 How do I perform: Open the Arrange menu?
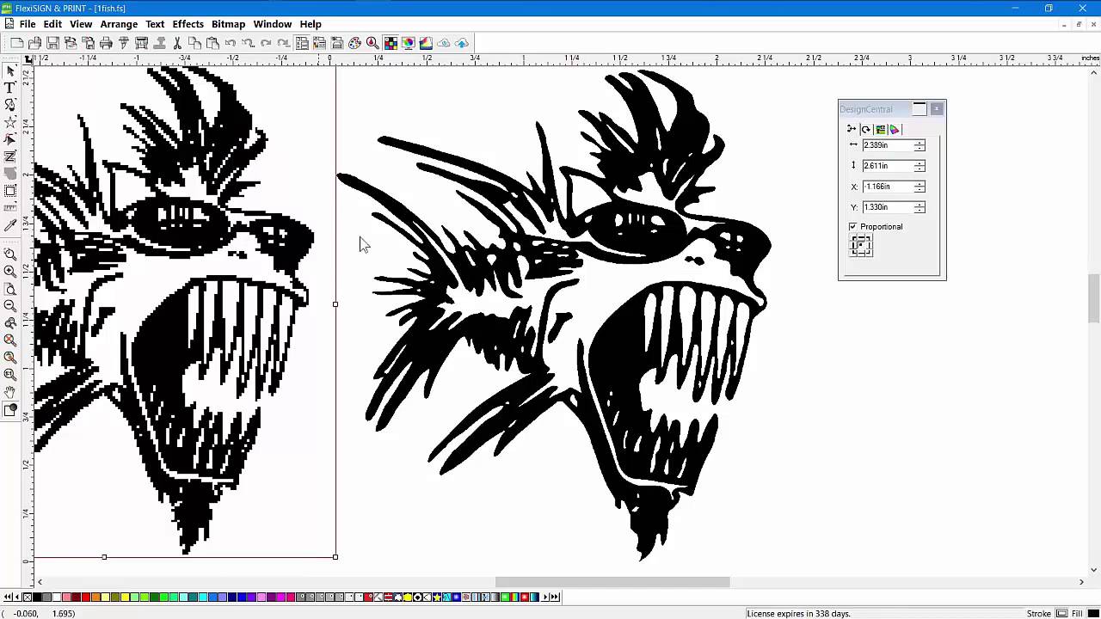[x=118, y=23]
